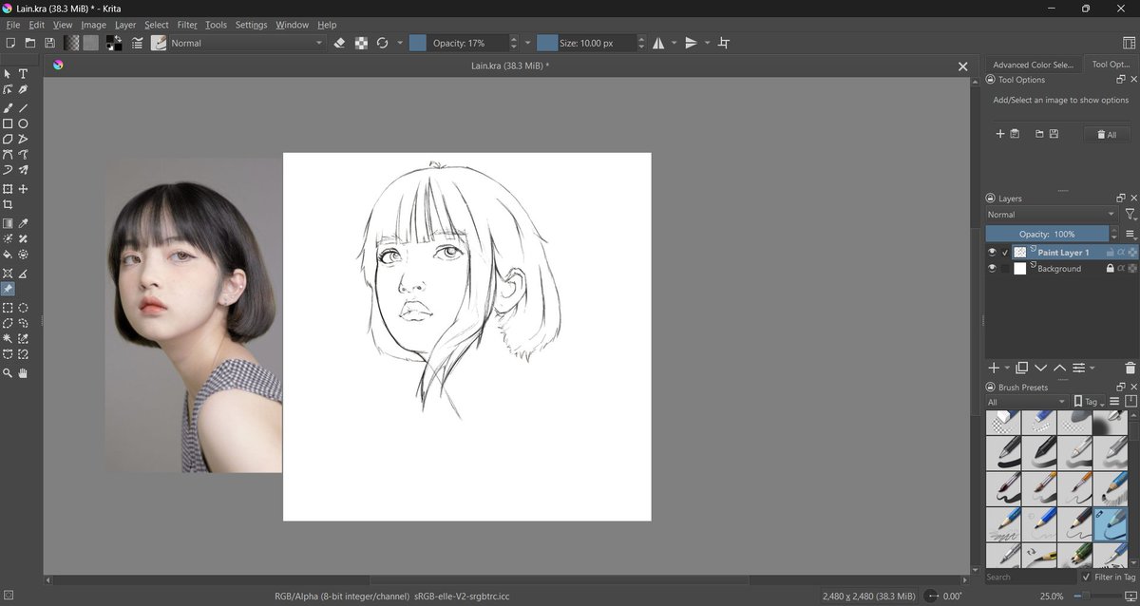Expand horizontal mirror options arrow
Viewport: 1140px width, 606px height.
[674, 43]
